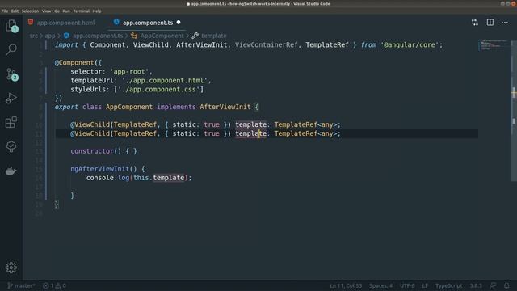Screen dimensions: 517x291
Task: Click the notifications bell in status bar
Action: (506, 285)
